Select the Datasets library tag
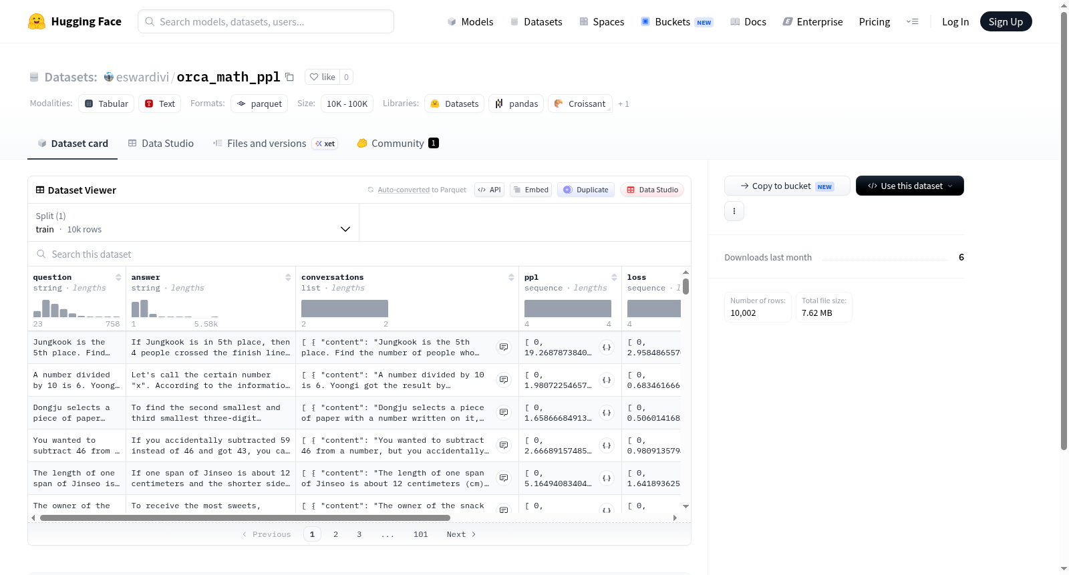This screenshot has height=575, width=1069. pos(454,104)
